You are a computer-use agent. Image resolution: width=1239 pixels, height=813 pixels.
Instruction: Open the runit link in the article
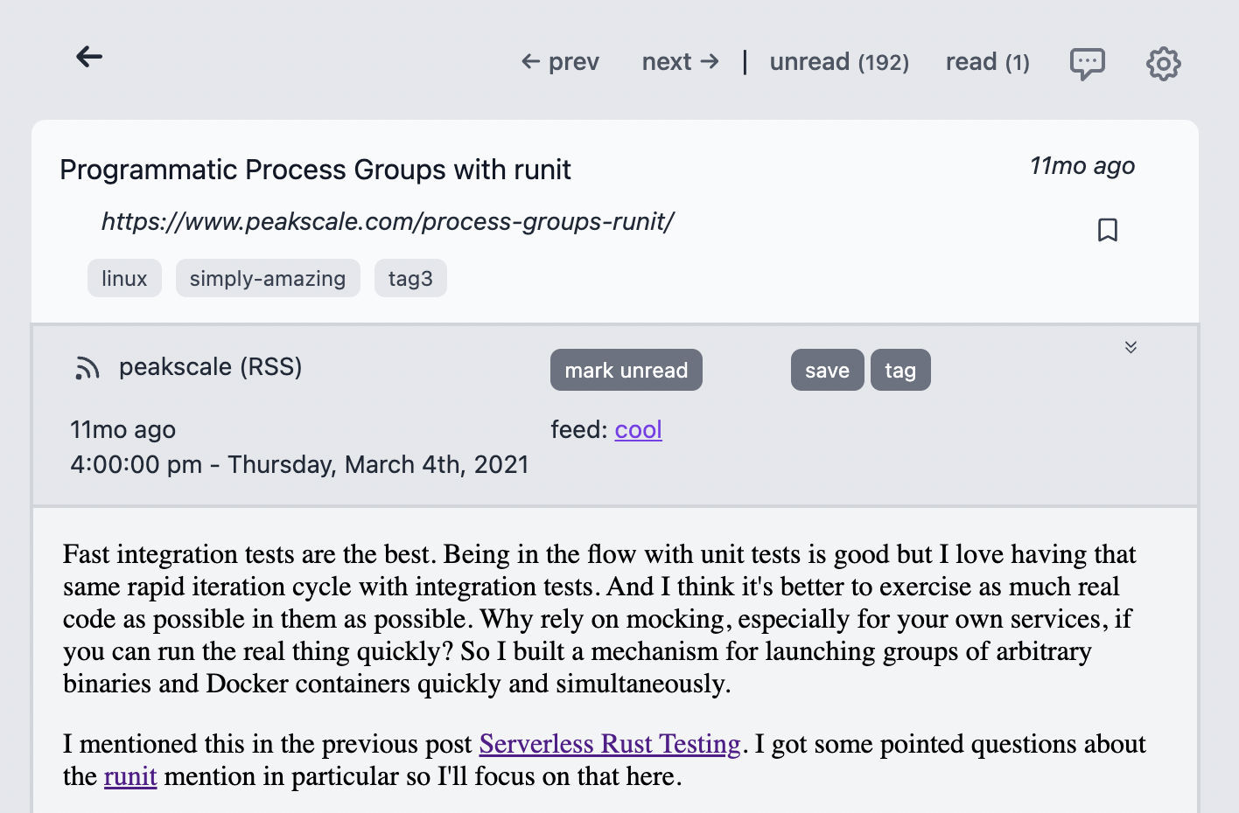[130, 776]
